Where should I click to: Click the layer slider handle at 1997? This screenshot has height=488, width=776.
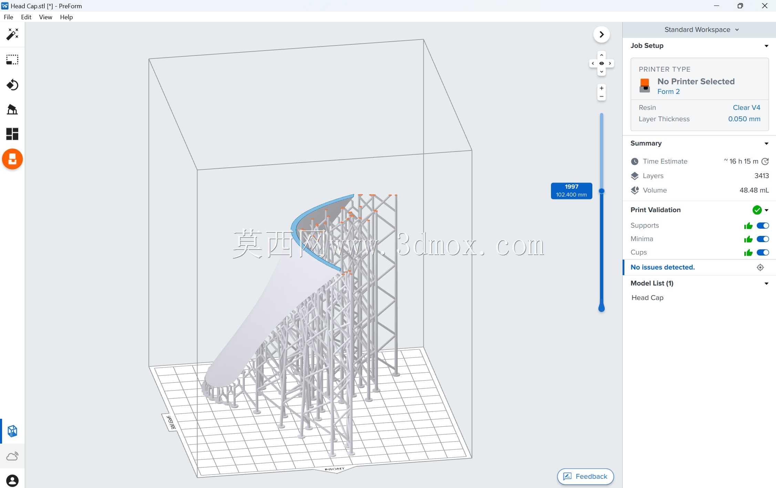pyautogui.click(x=602, y=191)
